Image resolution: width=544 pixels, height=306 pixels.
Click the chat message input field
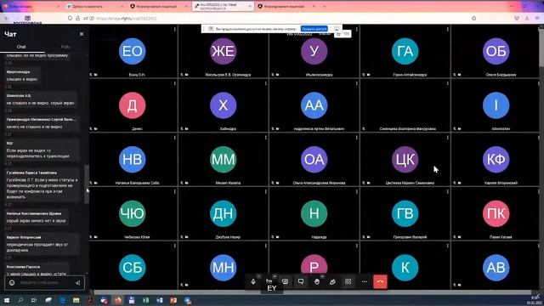[x=45, y=283]
